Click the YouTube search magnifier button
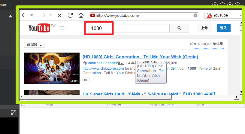The width and height of the screenshot is (245, 134). (x=179, y=28)
